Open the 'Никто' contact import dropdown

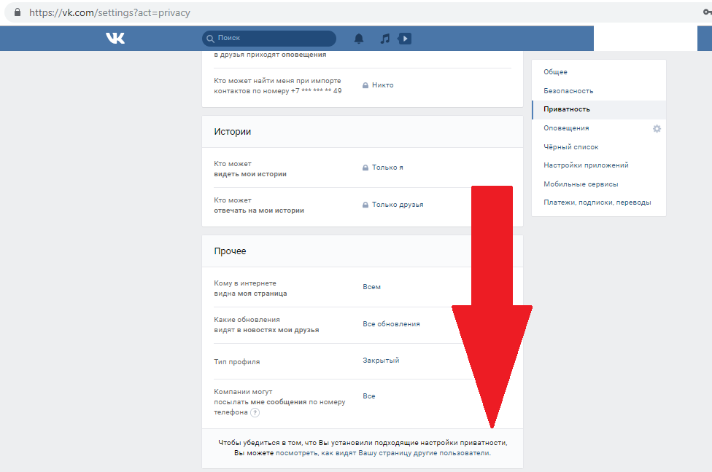(x=382, y=85)
